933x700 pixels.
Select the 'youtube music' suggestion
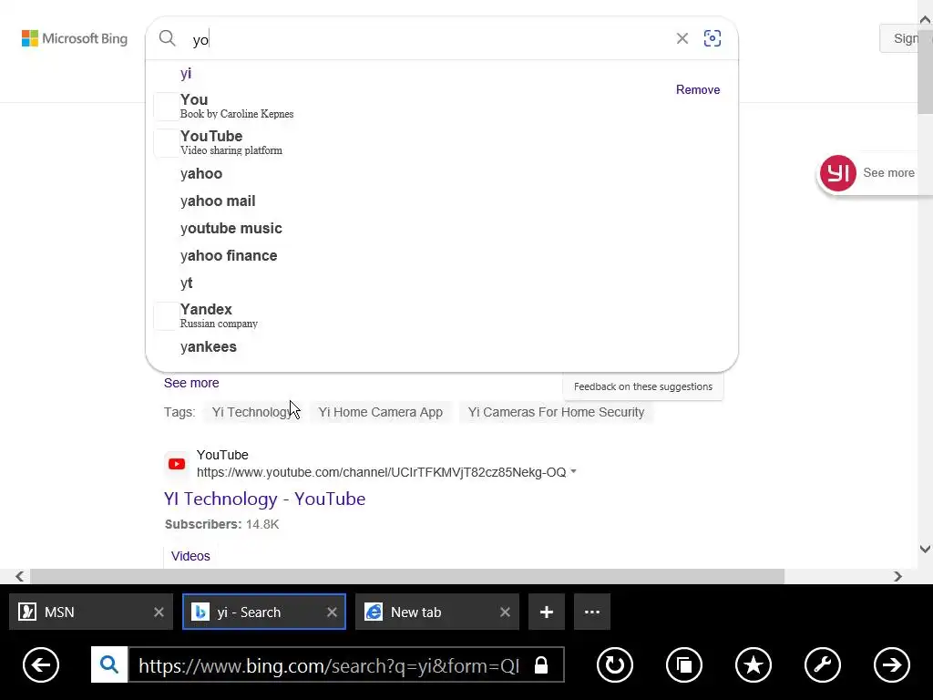[x=442, y=229]
